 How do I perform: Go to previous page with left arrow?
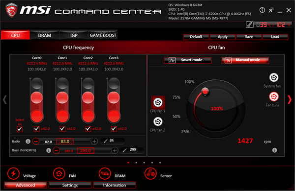pos(5,99)
